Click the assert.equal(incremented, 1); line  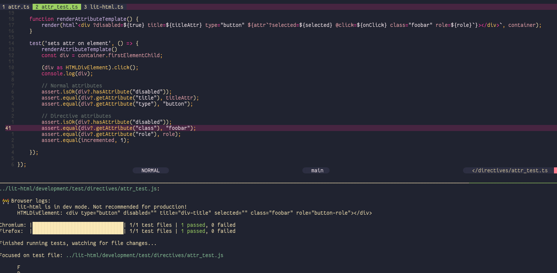point(85,140)
